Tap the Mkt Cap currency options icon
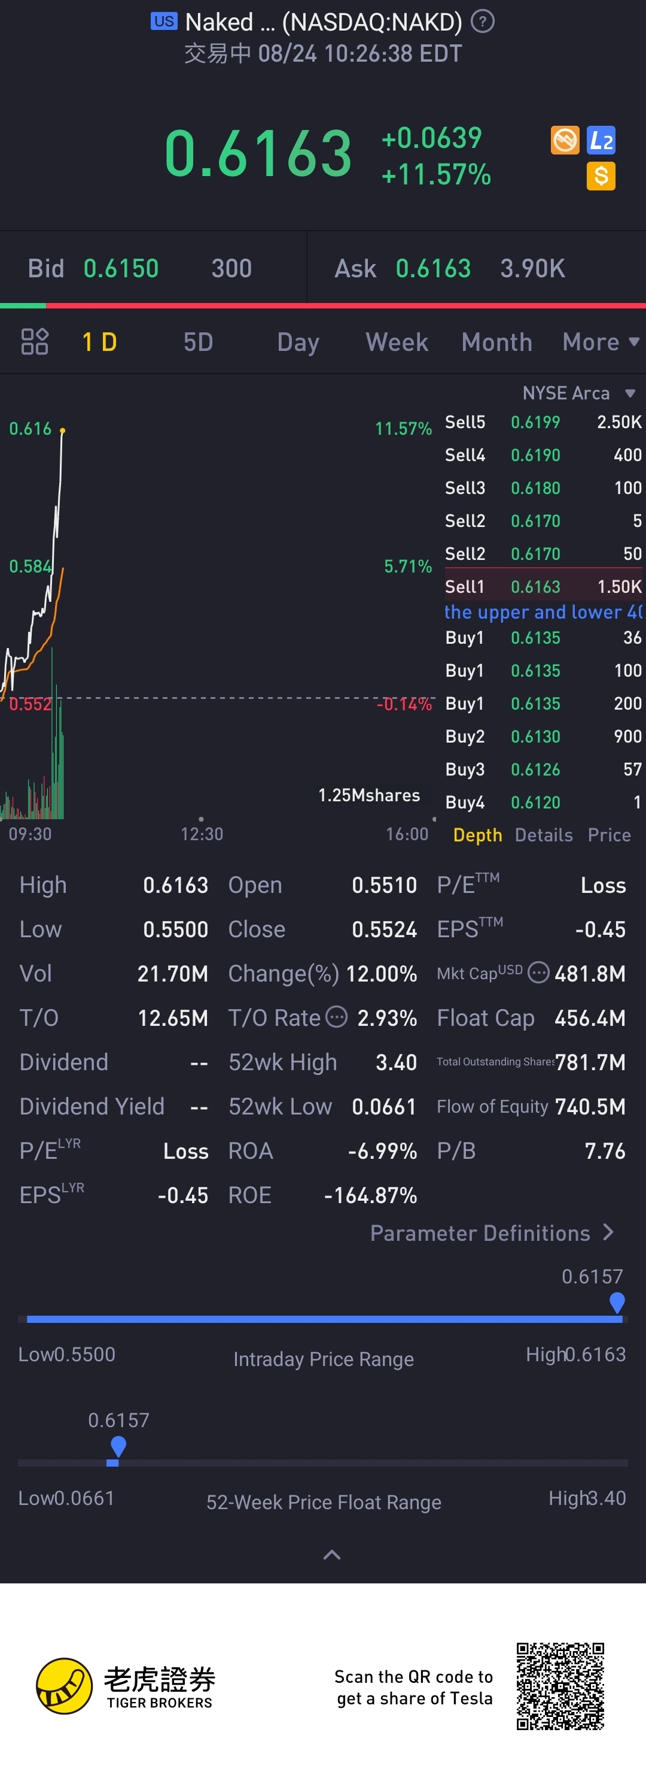Screen dimensions: 646x1790 [x=538, y=973]
